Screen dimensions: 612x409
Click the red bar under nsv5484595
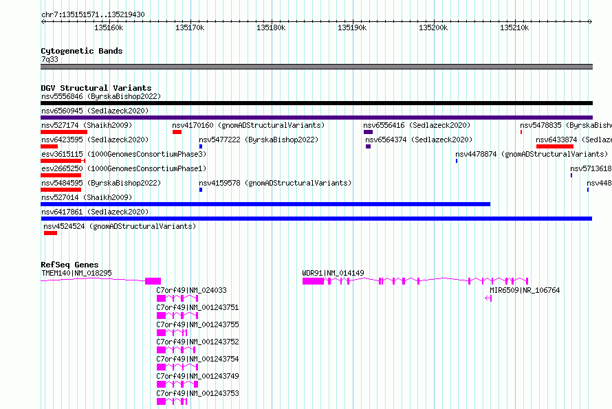[61, 190]
